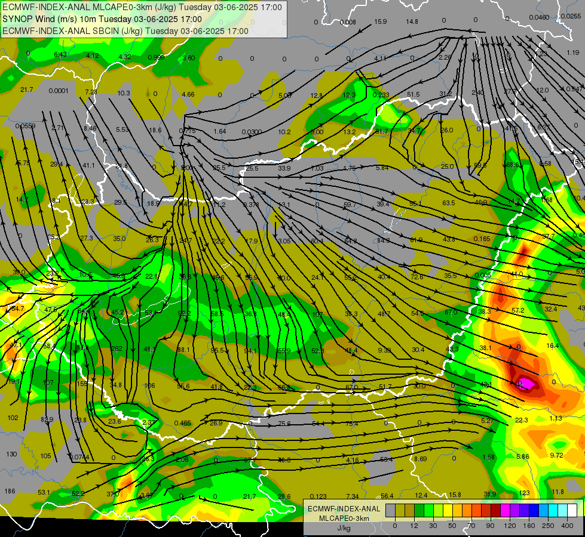
Task: Click the map value 0.008
Action: (x=348, y=22)
